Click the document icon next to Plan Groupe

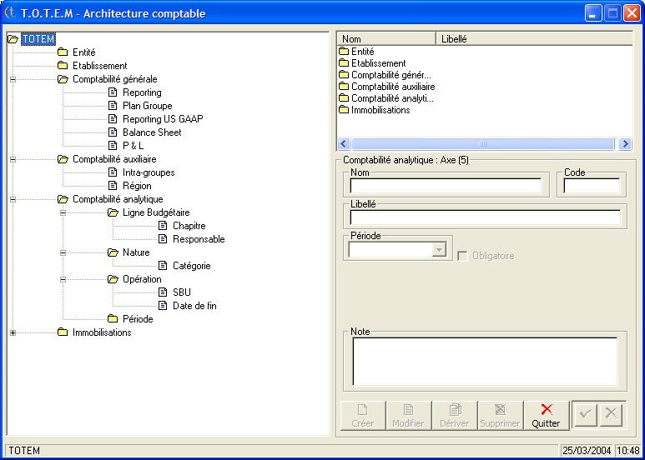113,106
